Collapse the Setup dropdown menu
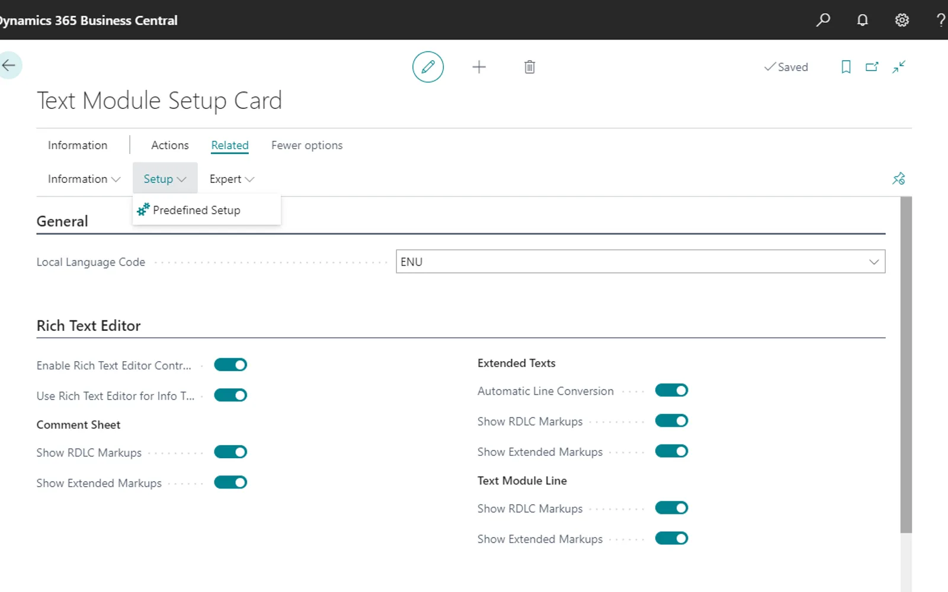This screenshot has height=592, width=948. (x=165, y=179)
